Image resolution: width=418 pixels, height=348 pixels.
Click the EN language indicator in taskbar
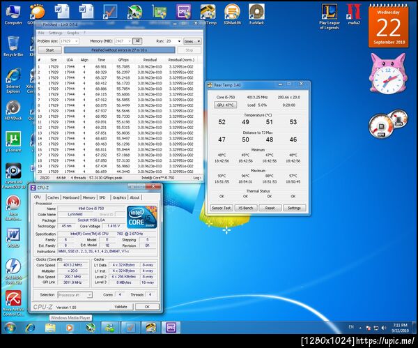(351, 327)
